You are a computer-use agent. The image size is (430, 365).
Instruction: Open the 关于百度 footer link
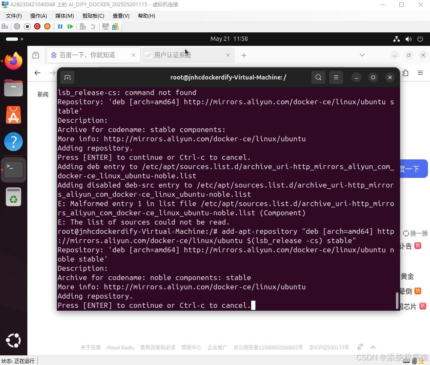[x=91, y=347]
